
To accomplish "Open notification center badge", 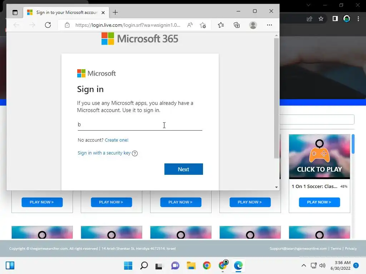I will [356, 265].
